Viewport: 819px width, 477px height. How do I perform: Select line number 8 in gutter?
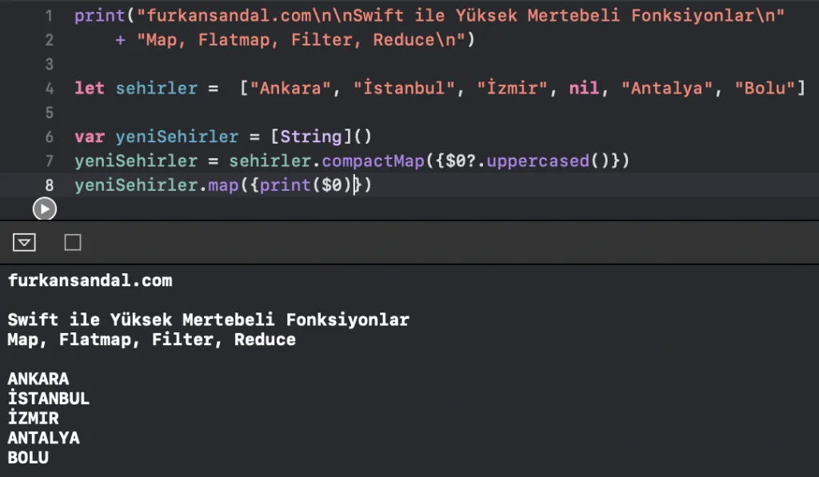coord(49,185)
